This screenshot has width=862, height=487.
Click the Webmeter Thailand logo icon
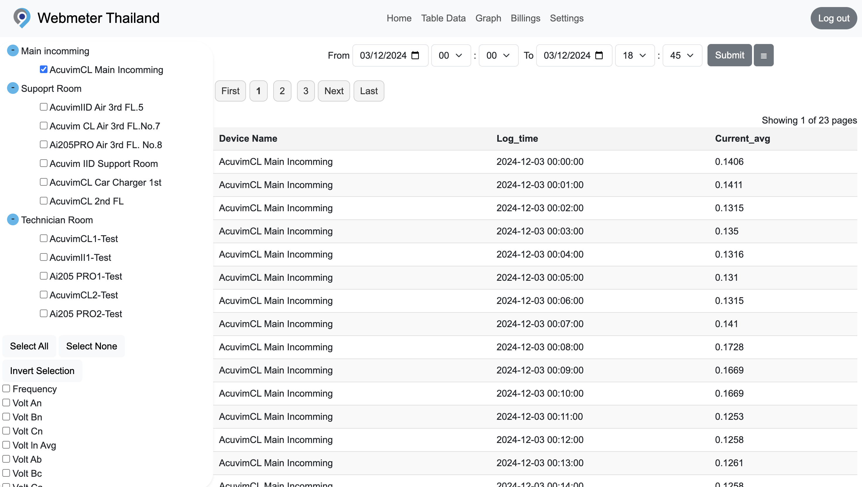click(22, 18)
